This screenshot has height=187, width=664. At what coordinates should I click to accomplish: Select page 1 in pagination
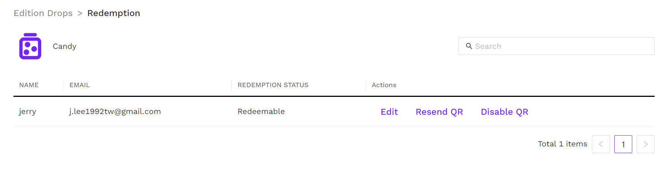(x=623, y=144)
